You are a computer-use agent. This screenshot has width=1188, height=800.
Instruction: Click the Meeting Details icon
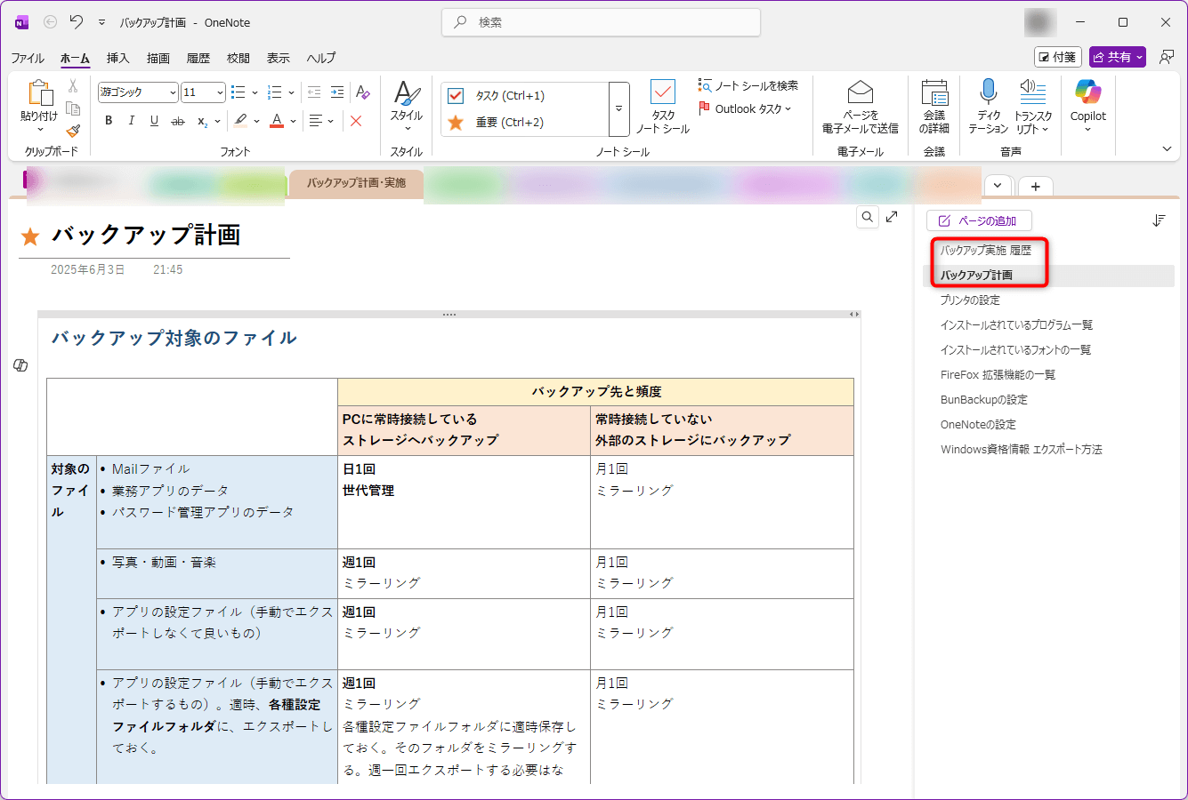pos(934,92)
